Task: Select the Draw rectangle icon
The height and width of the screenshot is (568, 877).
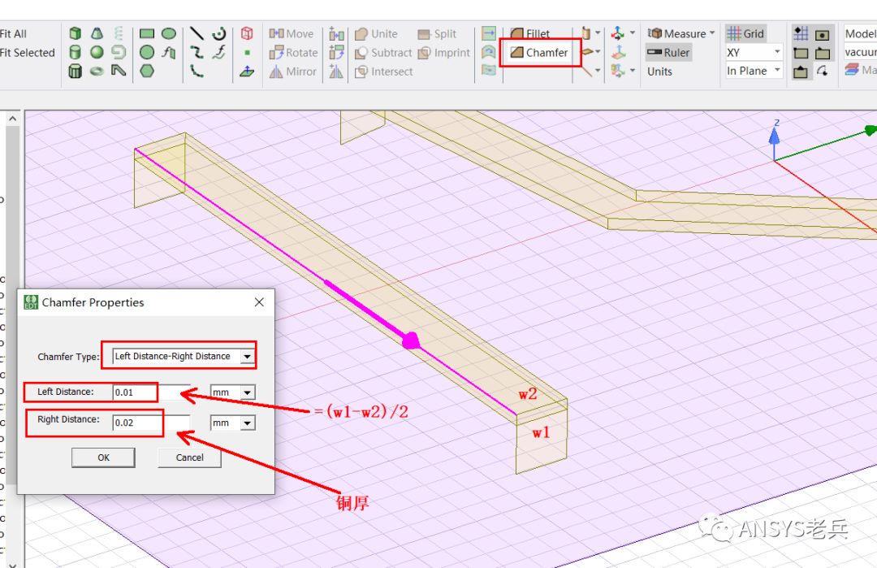Action: point(147,33)
